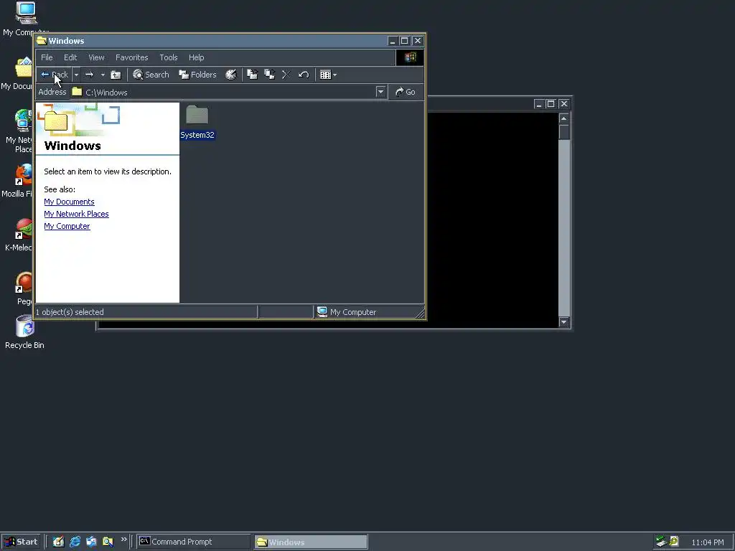Image resolution: width=735 pixels, height=551 pixels.
Task: Open the View menu
Action: [97, 57]
